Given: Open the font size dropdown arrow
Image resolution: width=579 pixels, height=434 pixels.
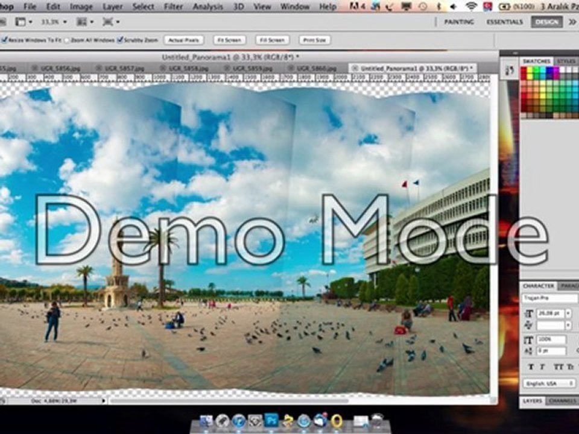Looking at the screenshot, I should coord(568,313).
